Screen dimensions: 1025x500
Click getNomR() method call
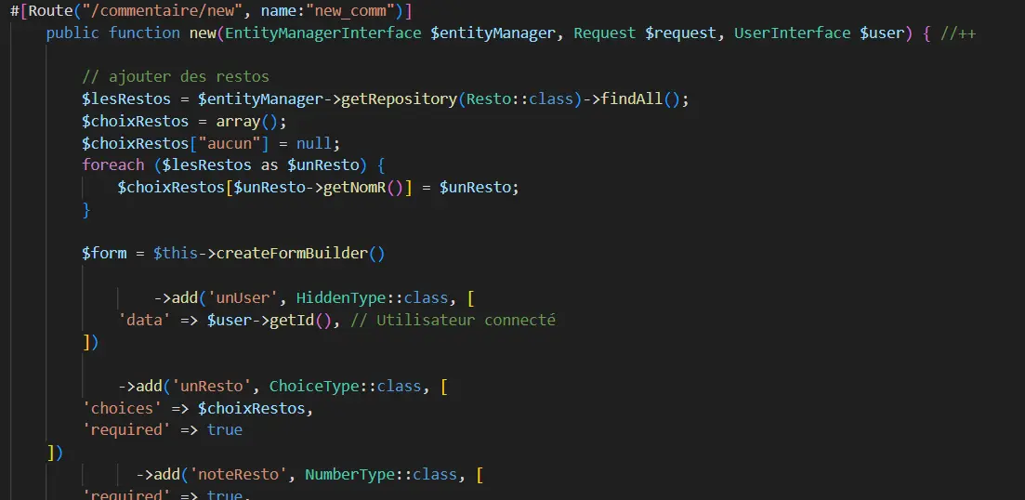[x=362, y=188]
